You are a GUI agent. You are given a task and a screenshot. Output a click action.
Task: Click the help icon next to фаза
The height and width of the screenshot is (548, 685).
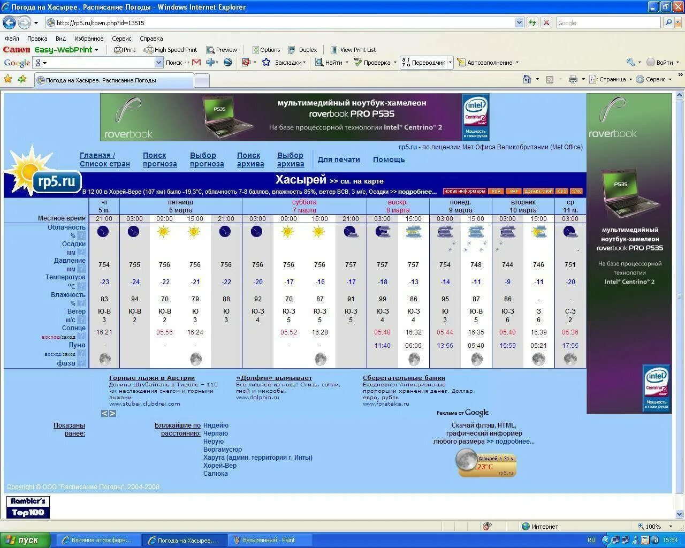[81, 363]
